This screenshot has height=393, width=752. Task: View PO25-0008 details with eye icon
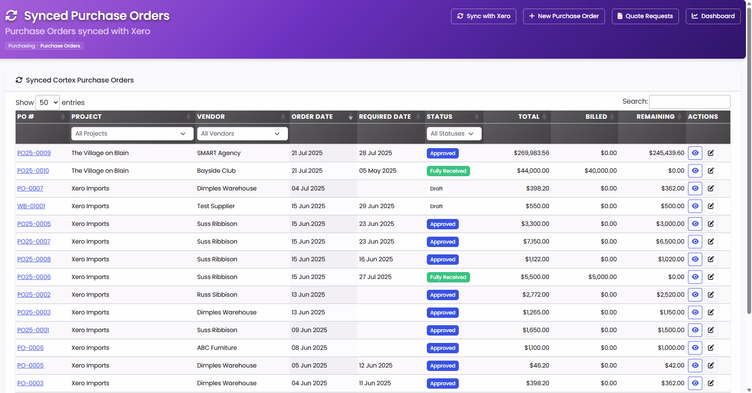tap(695, 259)
